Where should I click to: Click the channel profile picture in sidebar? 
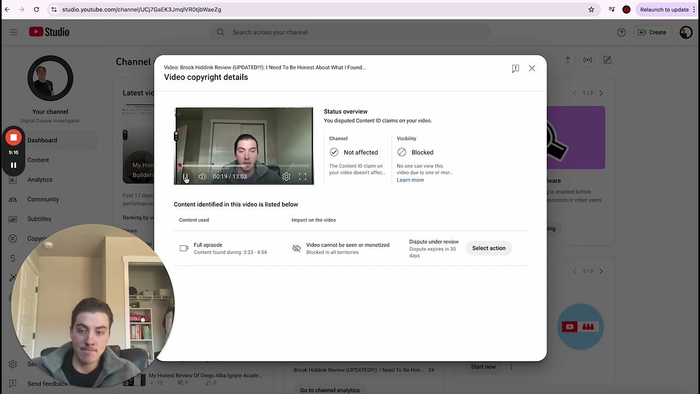tap(50, 78)
